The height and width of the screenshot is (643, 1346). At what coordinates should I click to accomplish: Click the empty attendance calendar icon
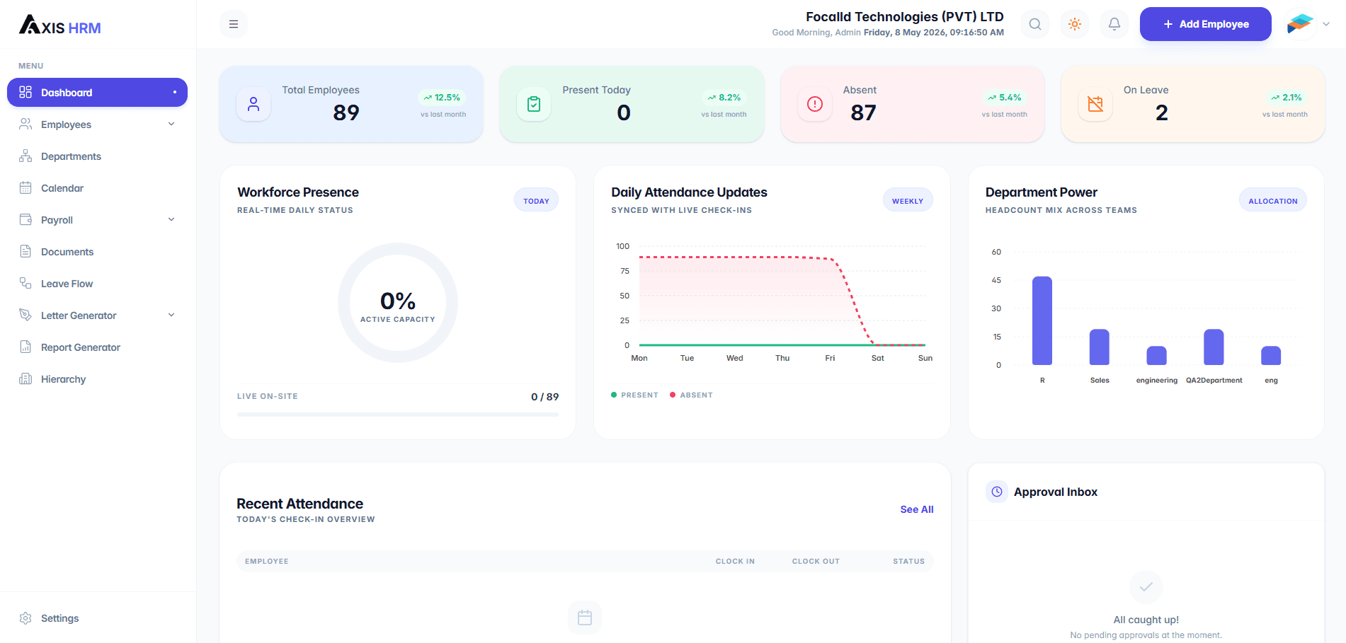pyautogui.click(x=585, y=618)
